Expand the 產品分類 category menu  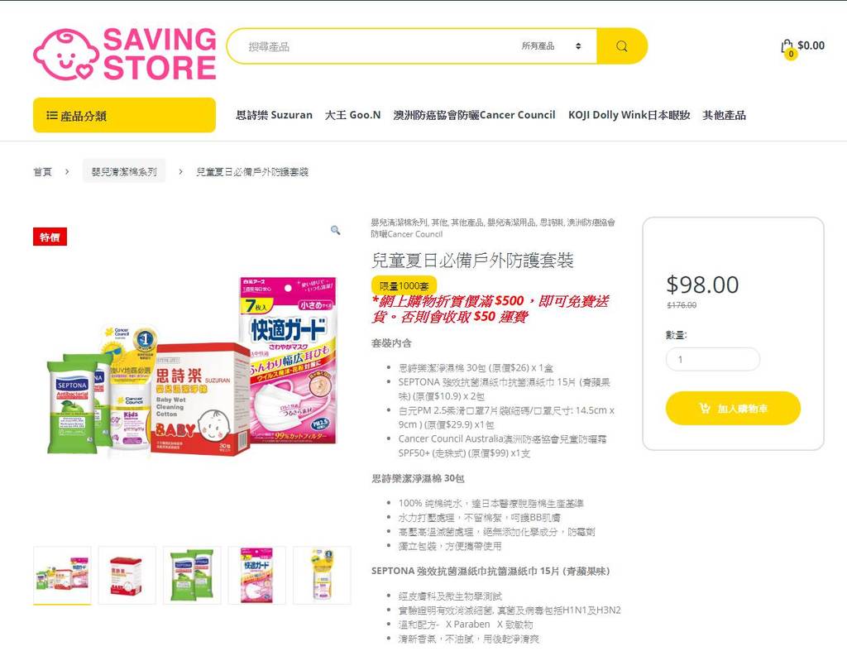pyautogui.click(x=124, y=115)
